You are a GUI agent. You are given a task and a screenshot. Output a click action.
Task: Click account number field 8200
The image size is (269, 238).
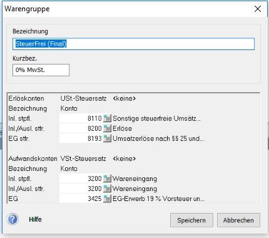(81, 128)
